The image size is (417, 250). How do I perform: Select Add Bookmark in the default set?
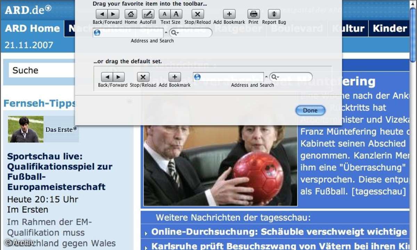[x=175, y=77]
